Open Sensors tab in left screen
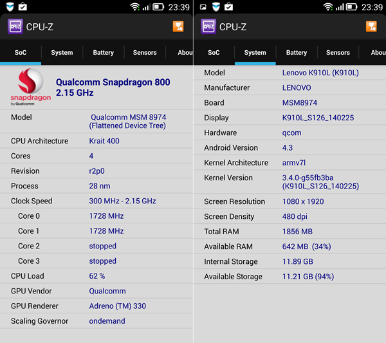The image size is (386, 343). coord(145,52)
